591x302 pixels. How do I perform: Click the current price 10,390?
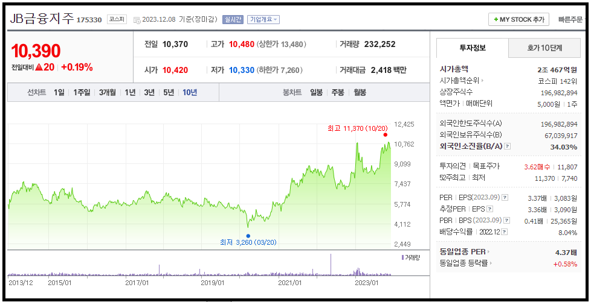coord(36,51)
